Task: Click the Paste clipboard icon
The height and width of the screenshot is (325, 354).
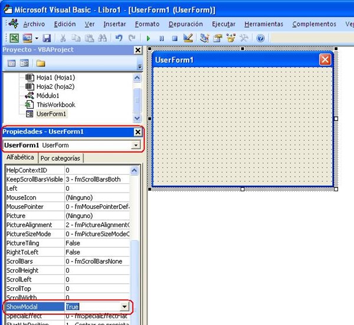Action: tap(89, 38)
